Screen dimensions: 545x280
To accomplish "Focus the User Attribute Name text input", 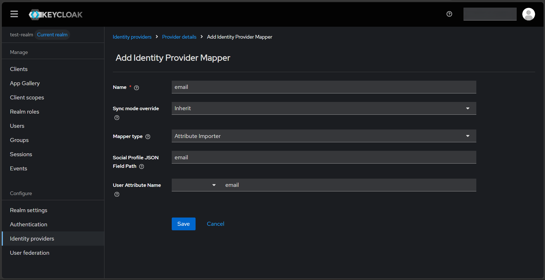I will click(349, 185).
